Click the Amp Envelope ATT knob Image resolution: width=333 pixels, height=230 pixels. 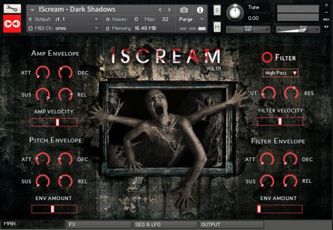(x=43, y=72)
